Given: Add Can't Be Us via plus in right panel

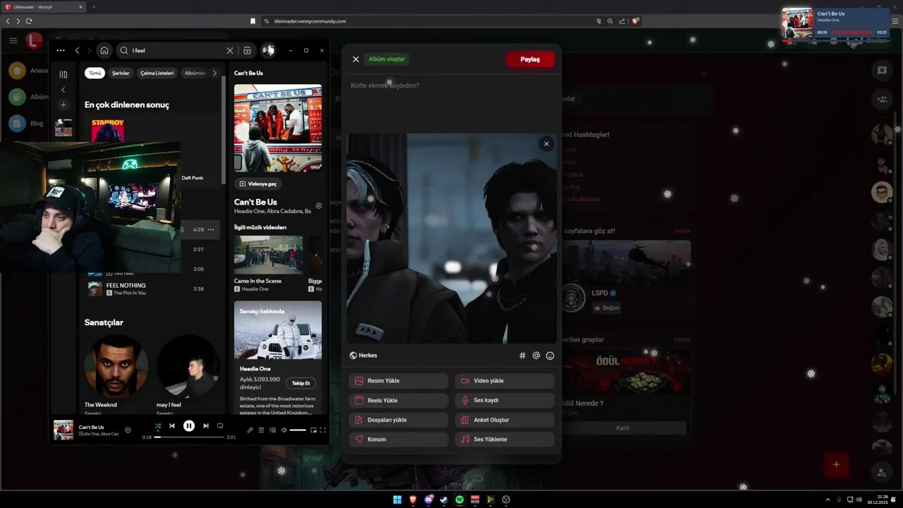Looking at the screenshot, I should coord(319,206).
